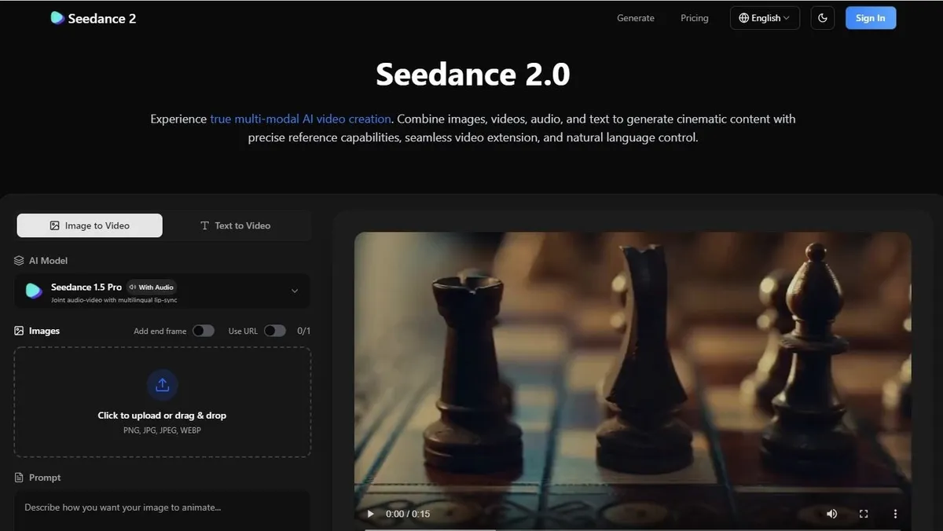The height and width of the screenshot is (531, 943).
Task: Turn on the Use URL toggle
Action: (274, 331)
